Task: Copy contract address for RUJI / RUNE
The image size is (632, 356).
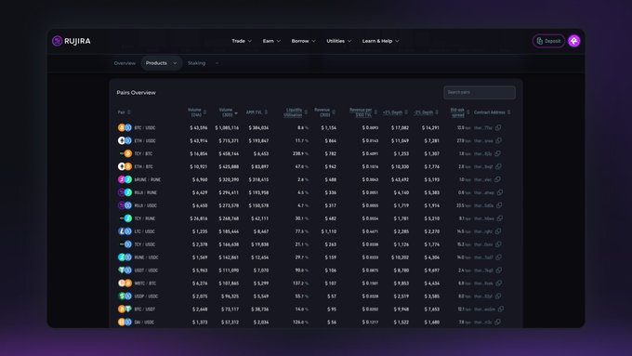Action: point(500,192)
